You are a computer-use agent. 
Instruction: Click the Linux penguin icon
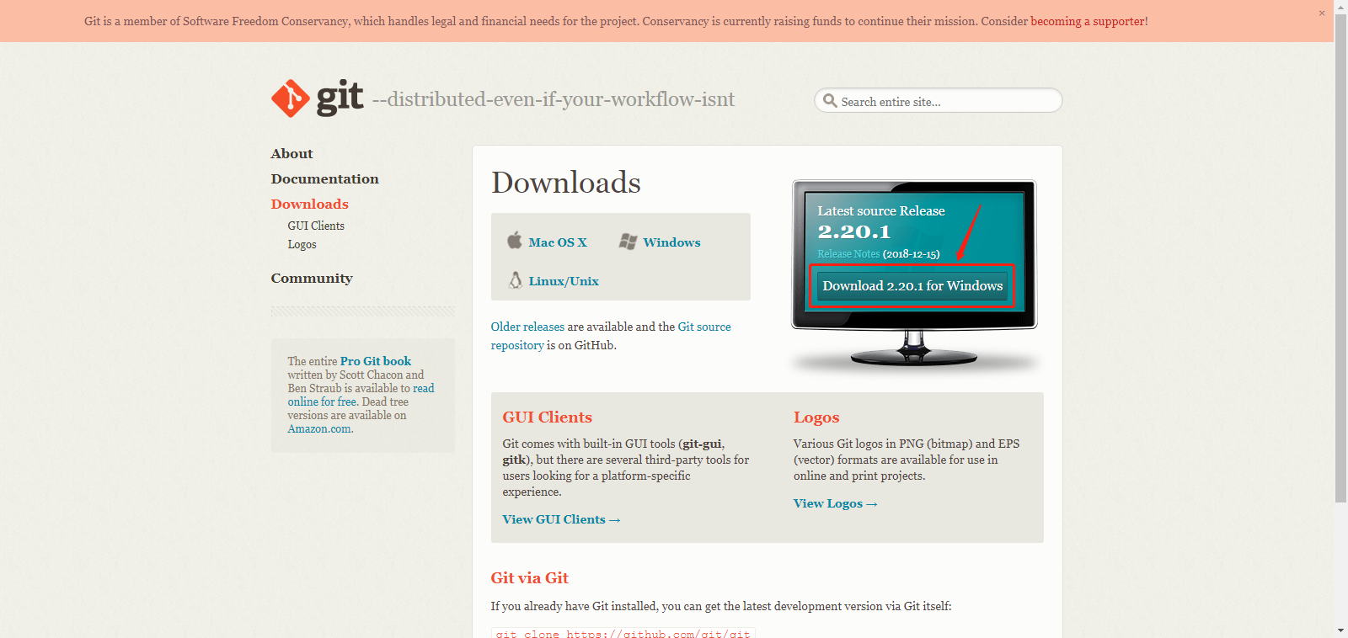(516, 280)
